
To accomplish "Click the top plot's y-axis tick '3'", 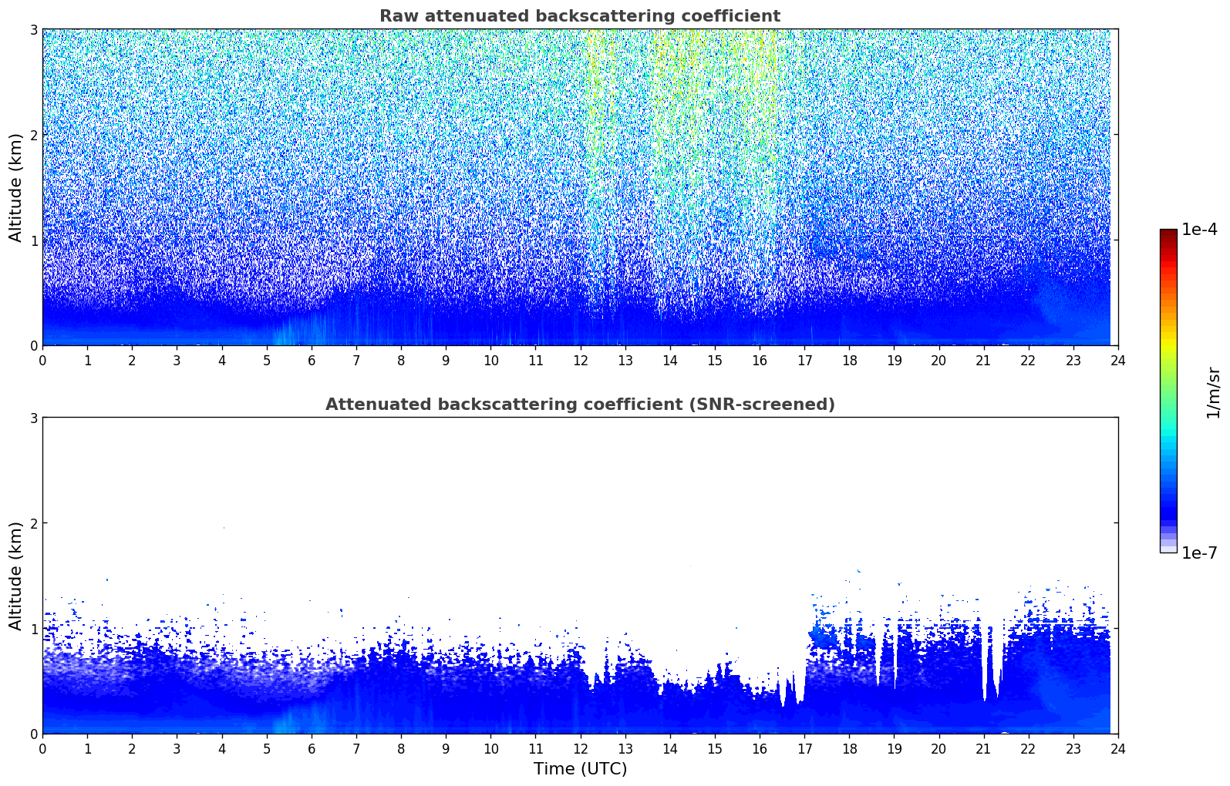I will [33, 29].
